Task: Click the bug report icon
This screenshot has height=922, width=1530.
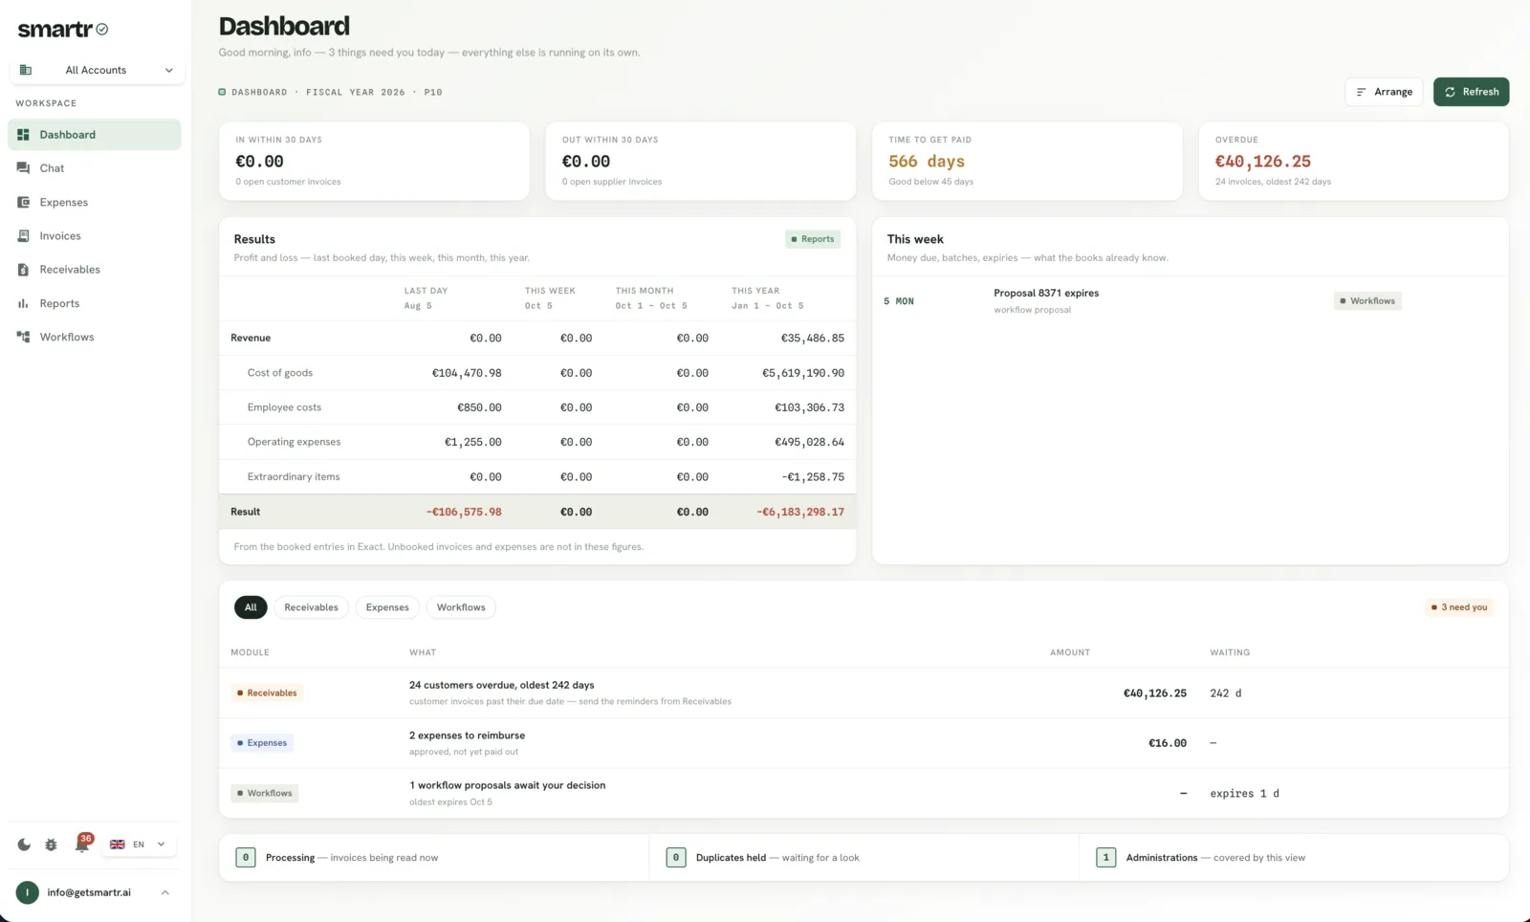Action: coord(52,845)
